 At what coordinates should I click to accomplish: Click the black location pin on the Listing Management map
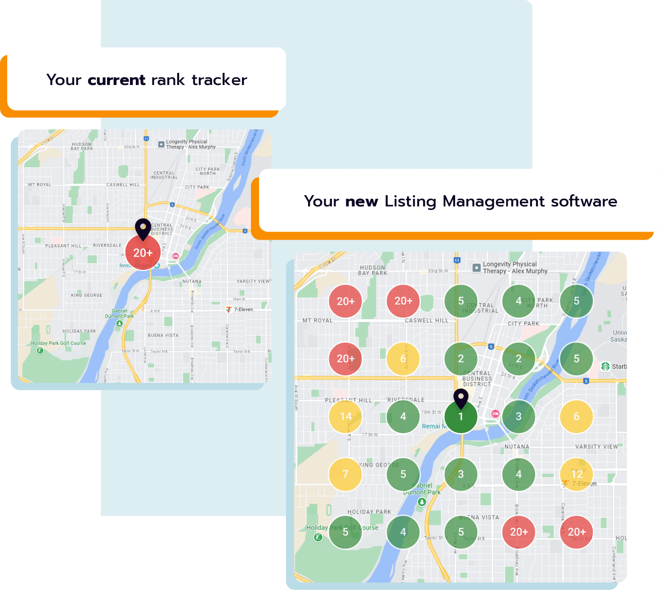tap(461, 399)
